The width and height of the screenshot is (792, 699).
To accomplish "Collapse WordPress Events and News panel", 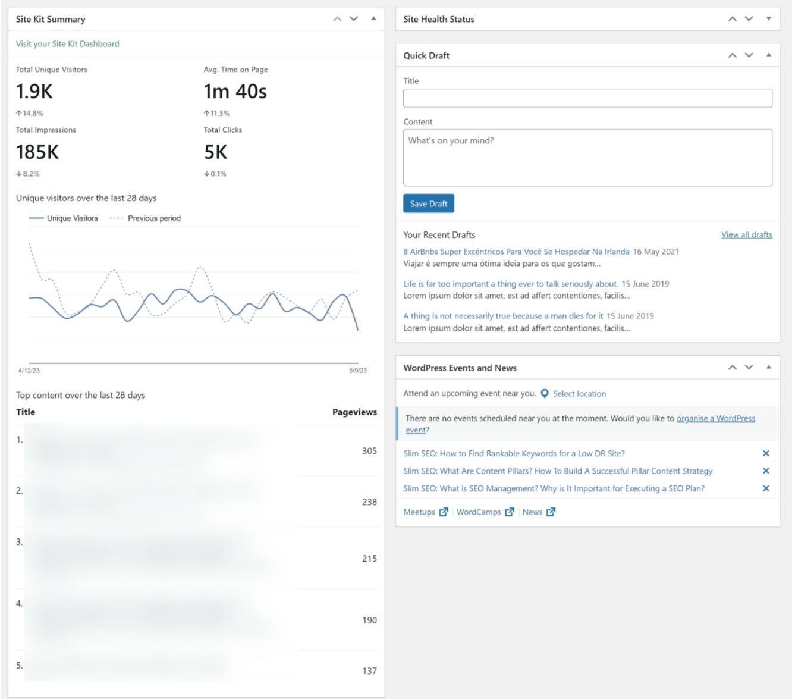I will tap(769, 367).
